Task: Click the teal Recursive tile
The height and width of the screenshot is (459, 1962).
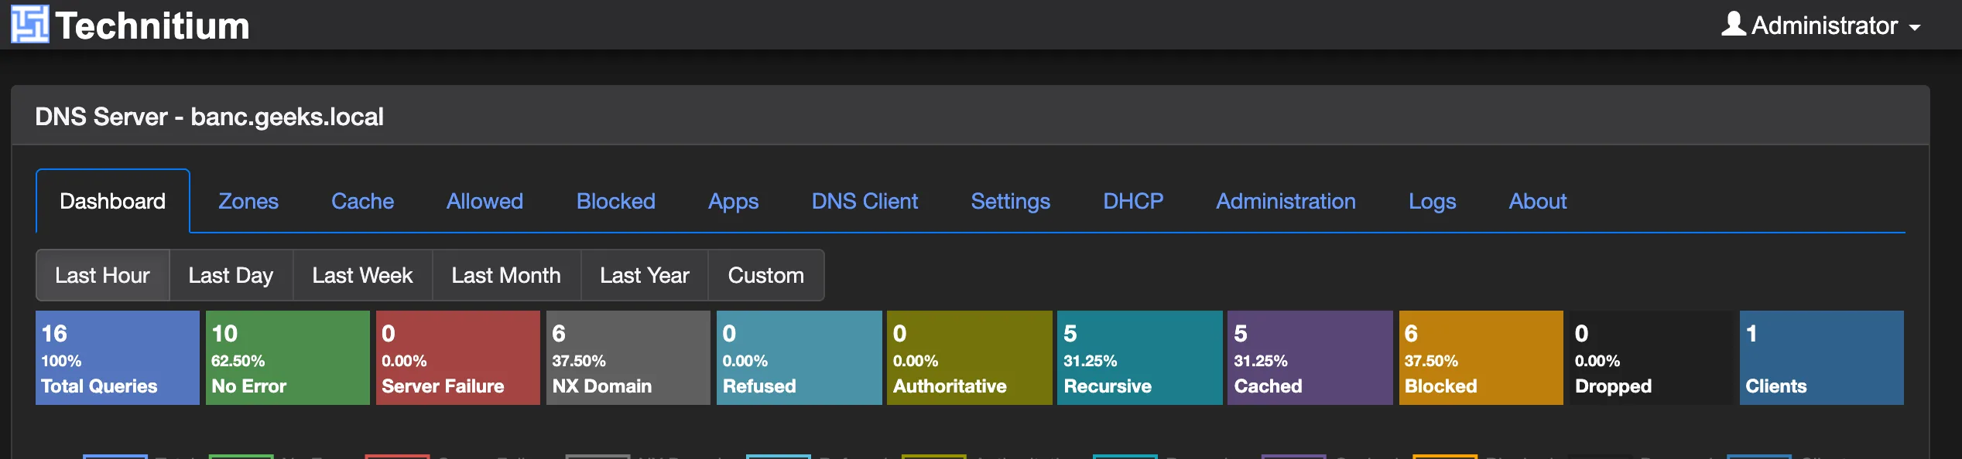Action: [1140, 358]
